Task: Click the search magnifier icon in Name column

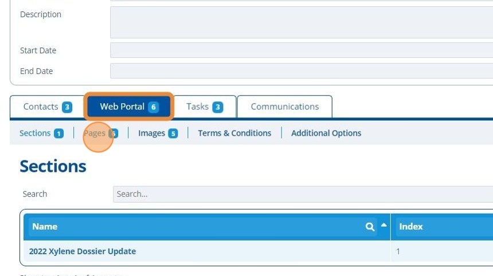Action: [370, 227]
